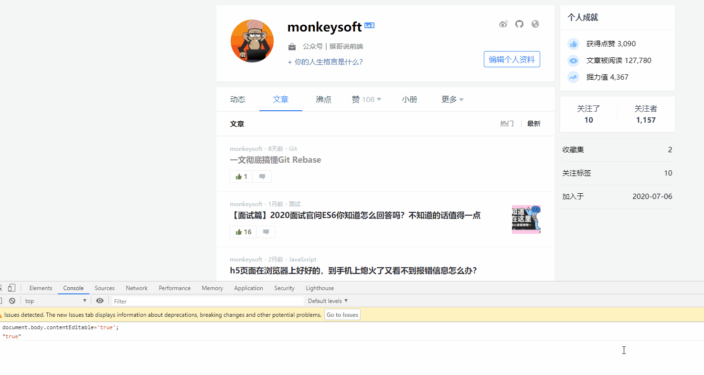
Task: Open the DevTools Elements tab
Action: coord(41,288)
